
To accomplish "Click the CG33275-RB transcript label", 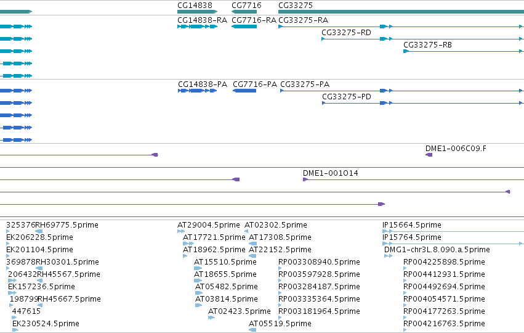I will click(427, 45).
